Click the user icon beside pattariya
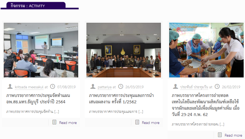Image resolution: width=245 pixels, height=139 pixels. point(93,86)
